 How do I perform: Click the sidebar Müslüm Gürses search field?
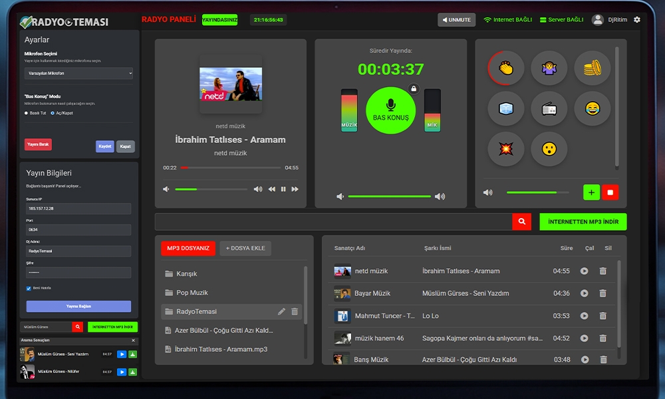(x=46, y=327)
